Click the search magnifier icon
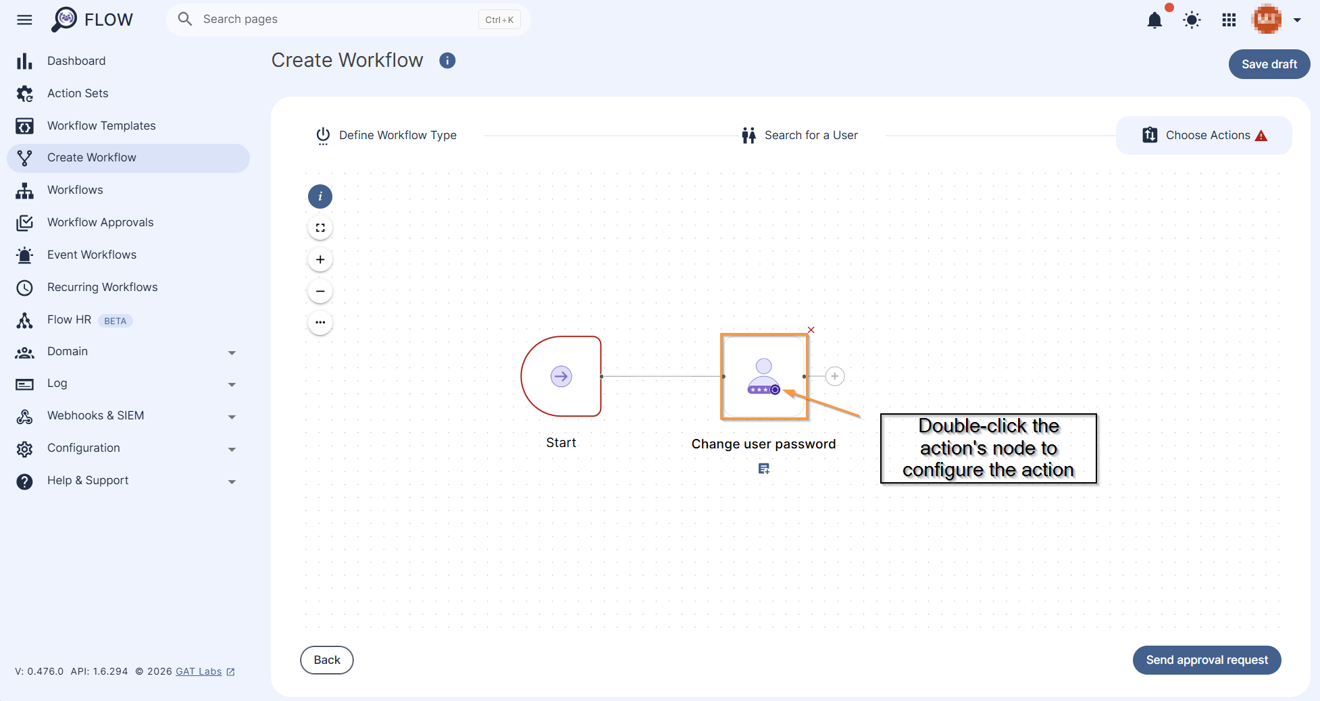The height and width of the screenshot is (701, 1320). tap(185, 19)
